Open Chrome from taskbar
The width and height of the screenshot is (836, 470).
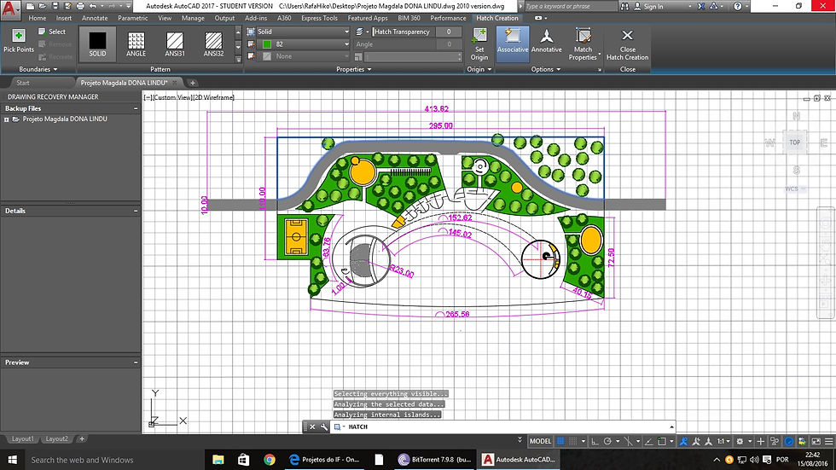(x=270, y=460)
